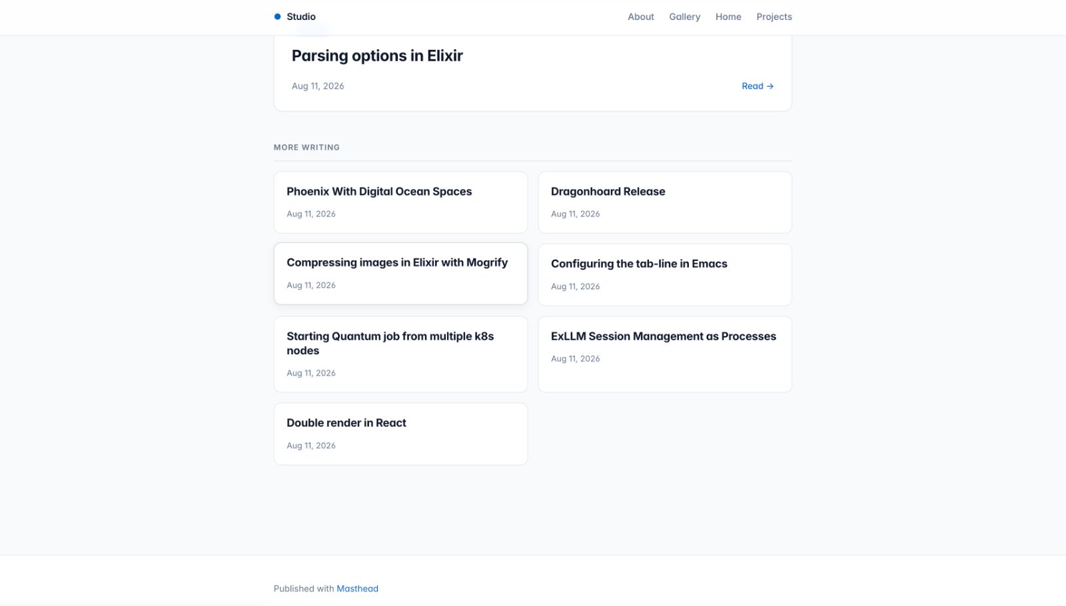View ExLLM Session Management as Processes post
Screen dimensions: 1066x606
[x=665, y=354]
